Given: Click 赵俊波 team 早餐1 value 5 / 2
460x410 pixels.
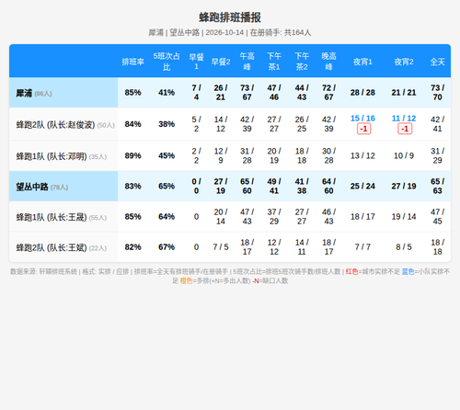Looking at the screenshot, I should 196,124.
